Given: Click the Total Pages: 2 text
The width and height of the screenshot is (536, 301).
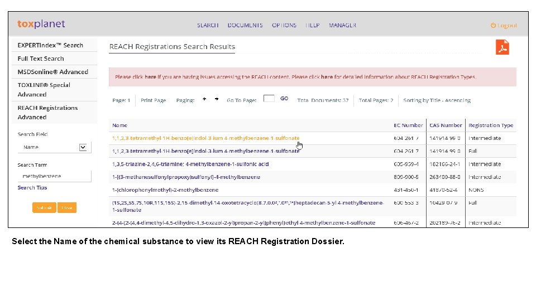Looking at the screenshot, I should tap(376, 100).
